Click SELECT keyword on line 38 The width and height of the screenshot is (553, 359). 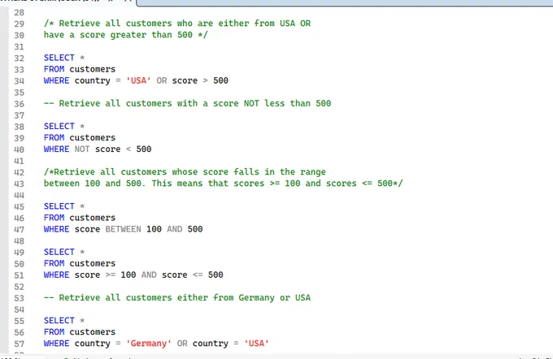[59, 126]
